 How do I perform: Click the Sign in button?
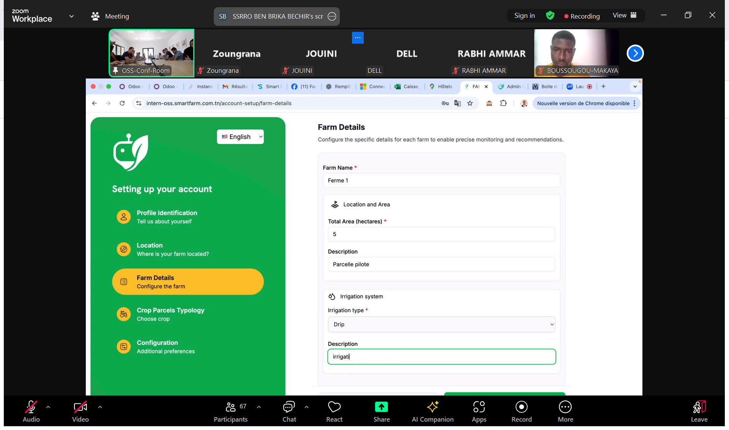tap(524, 16)
